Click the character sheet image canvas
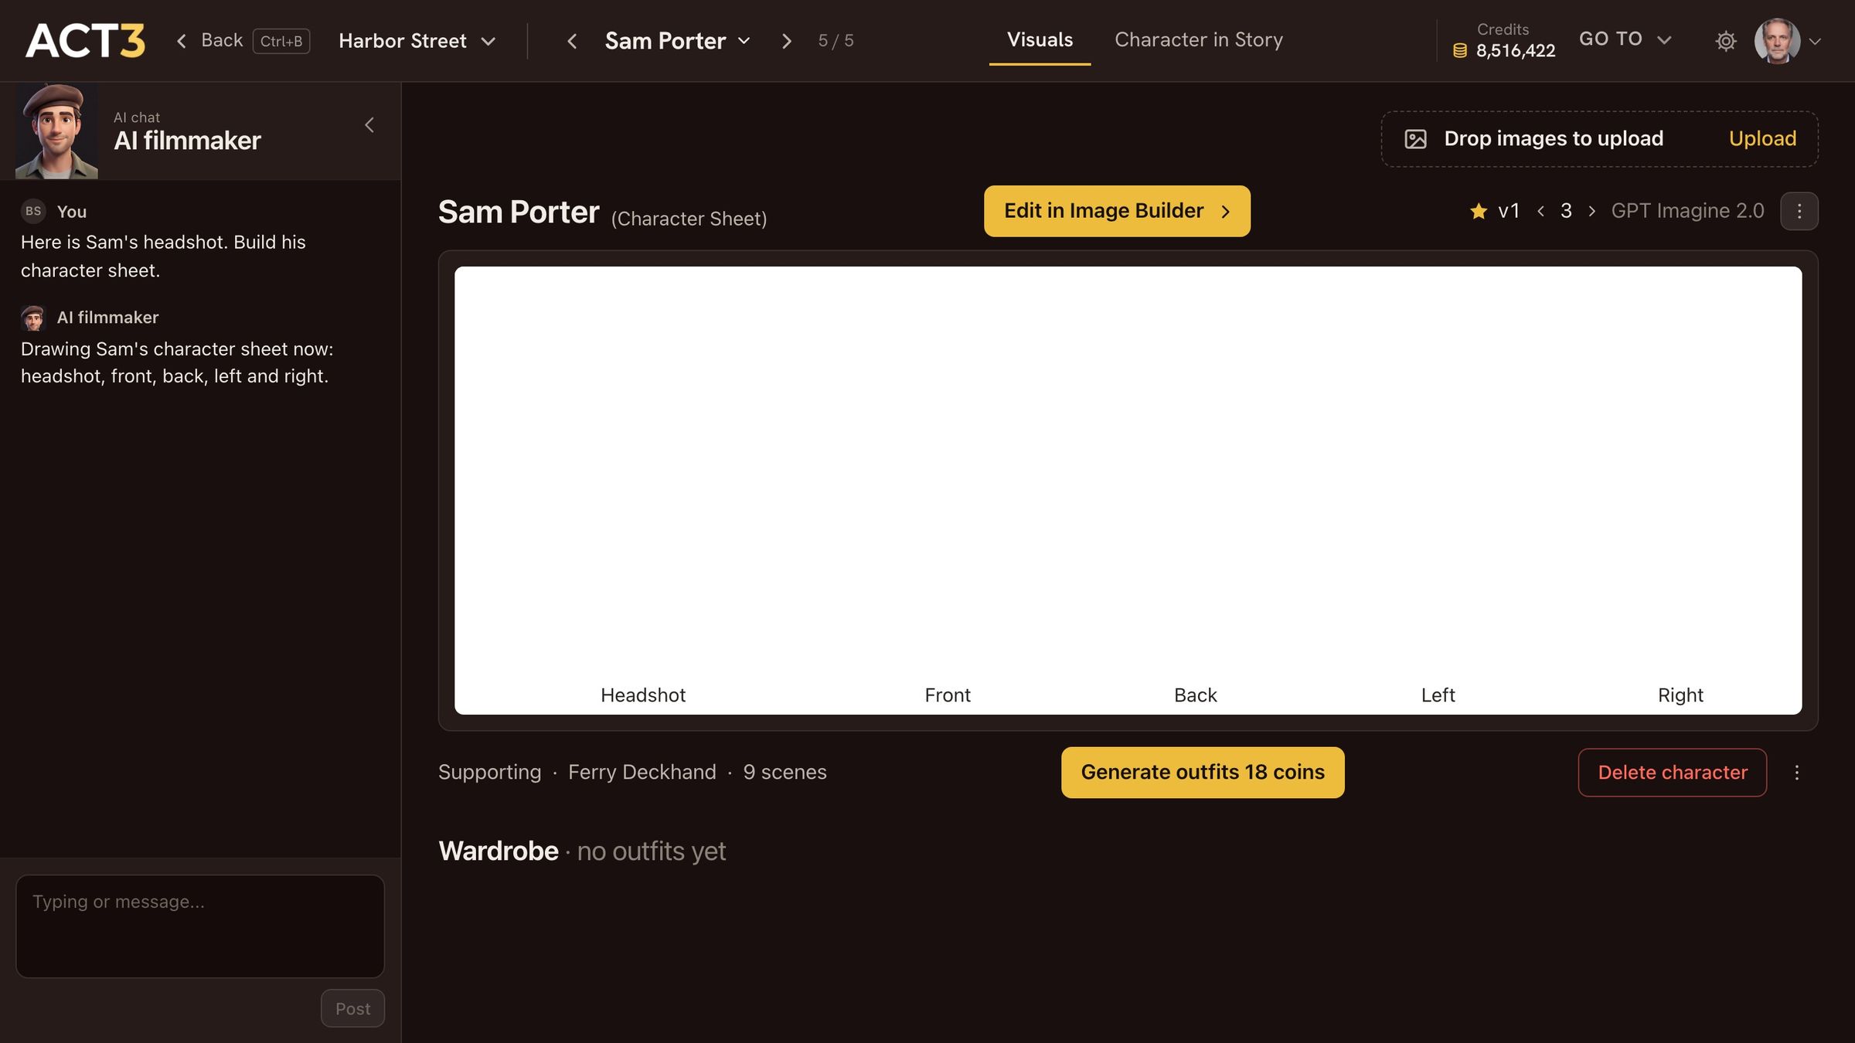Screen dimensions: 1855x1043 [1128, 490]
